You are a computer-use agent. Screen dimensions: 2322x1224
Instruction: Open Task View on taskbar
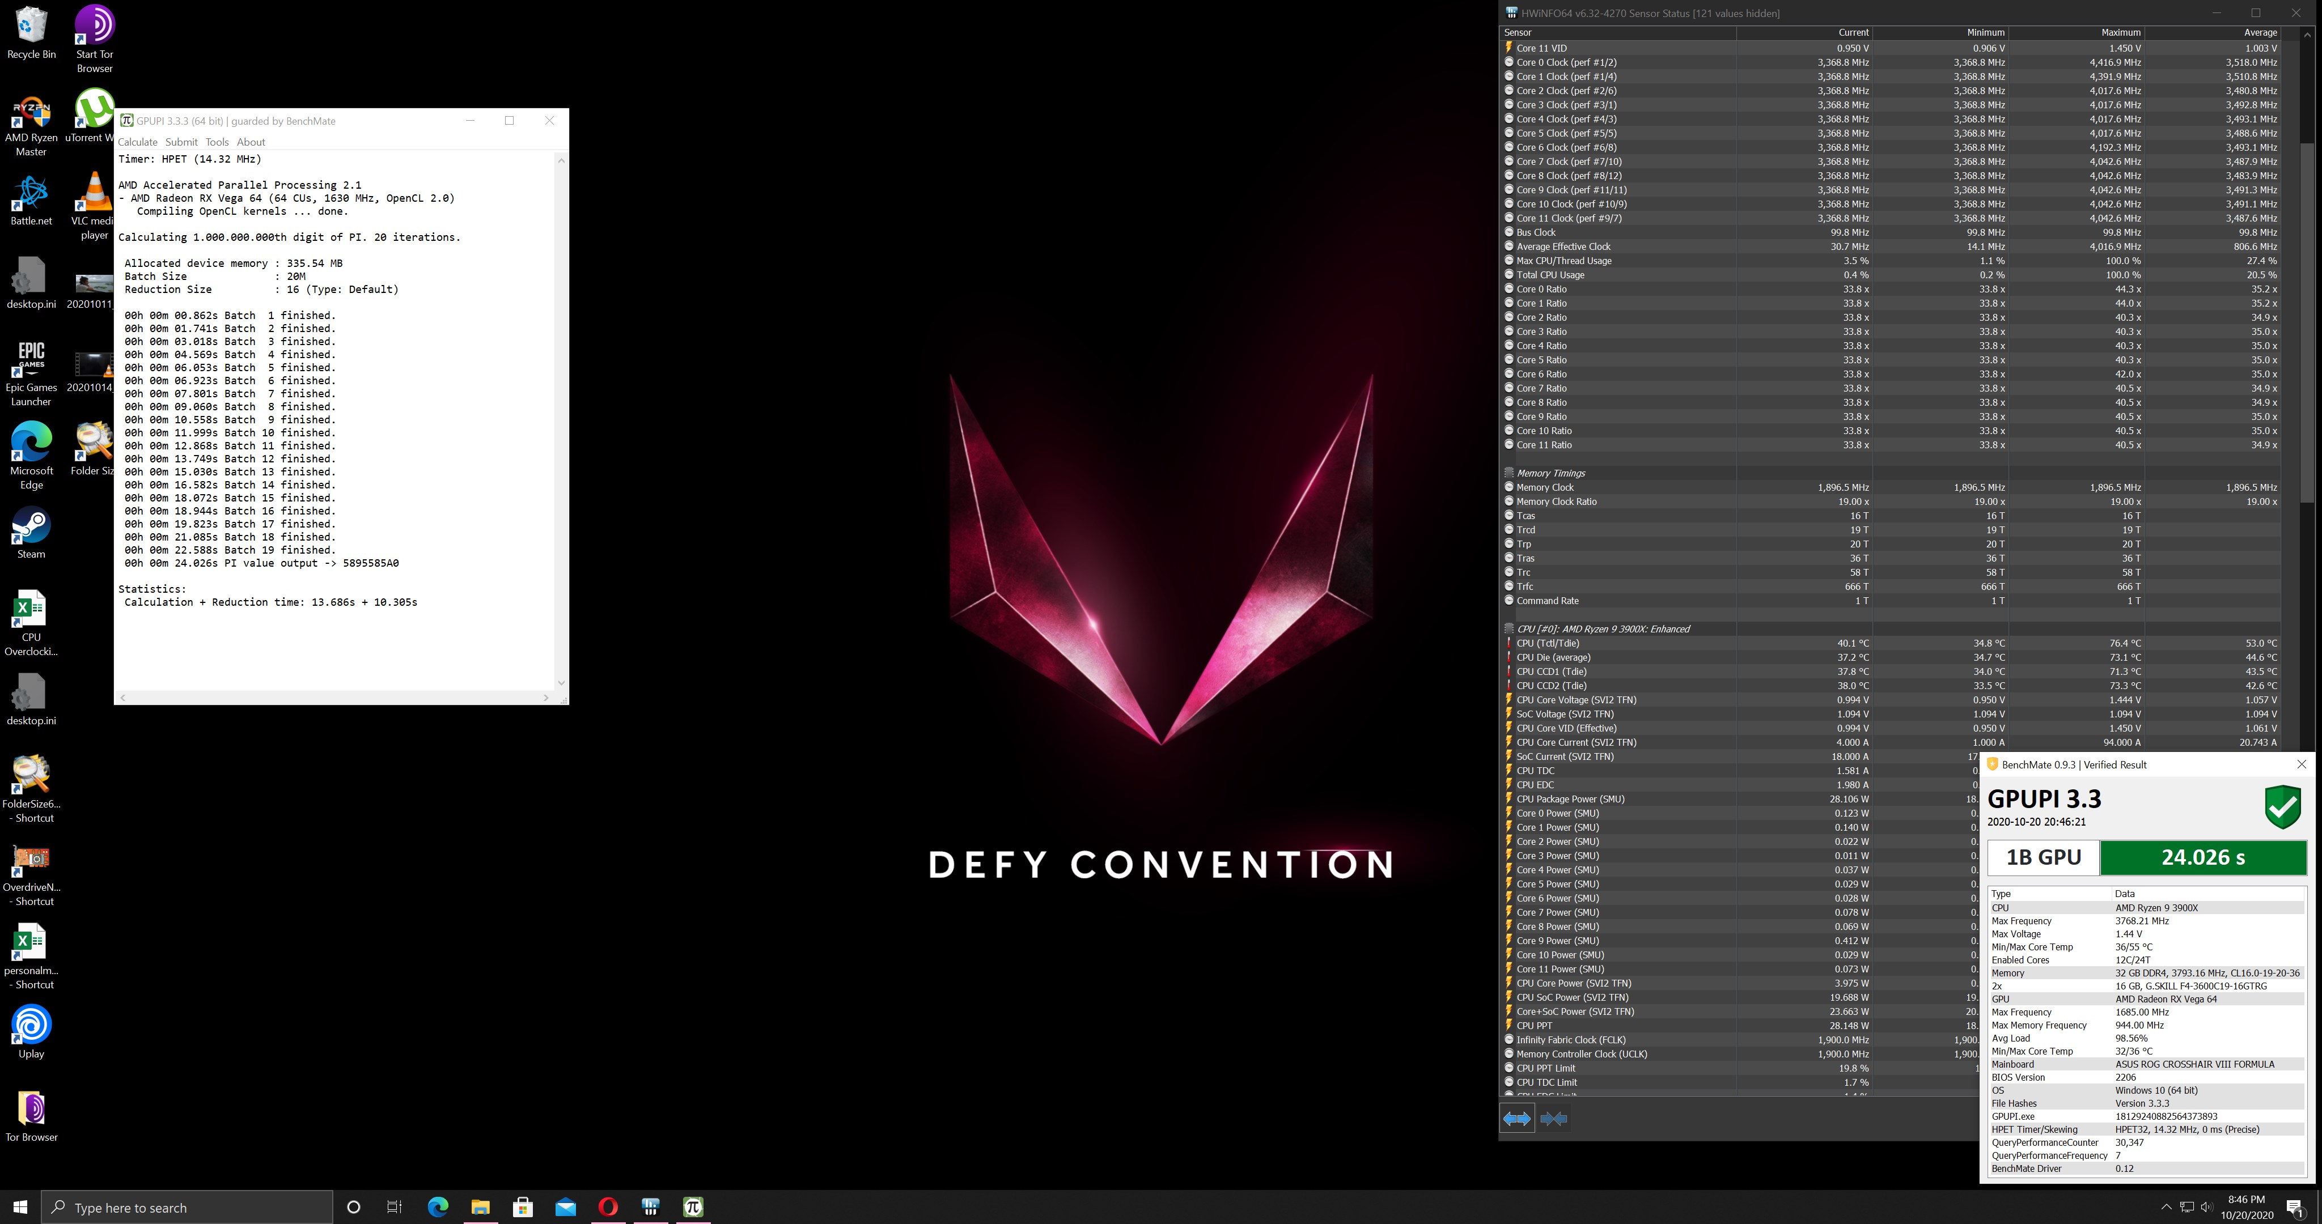[x=394, y=1207]
